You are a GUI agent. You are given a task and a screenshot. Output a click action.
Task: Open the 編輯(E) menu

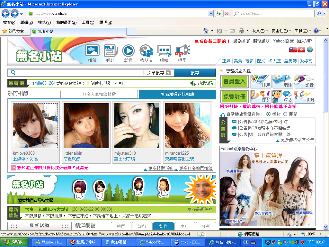point(26,23)
